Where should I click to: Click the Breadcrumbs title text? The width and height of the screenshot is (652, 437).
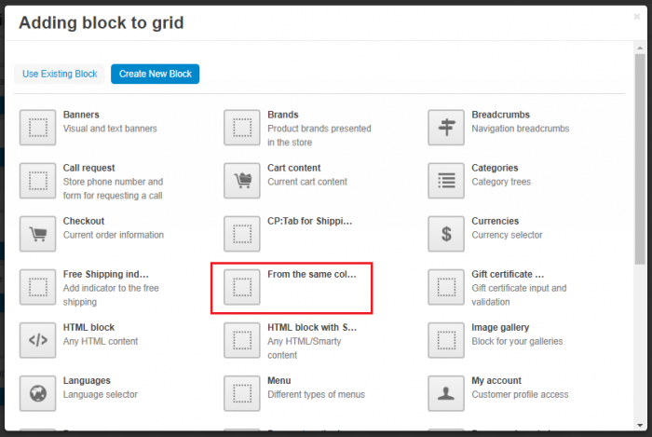click(x=501, y=115)
